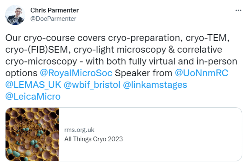Open the @RoyalMicroSoc mention
The image size is (247, 164).
[76, 73]
